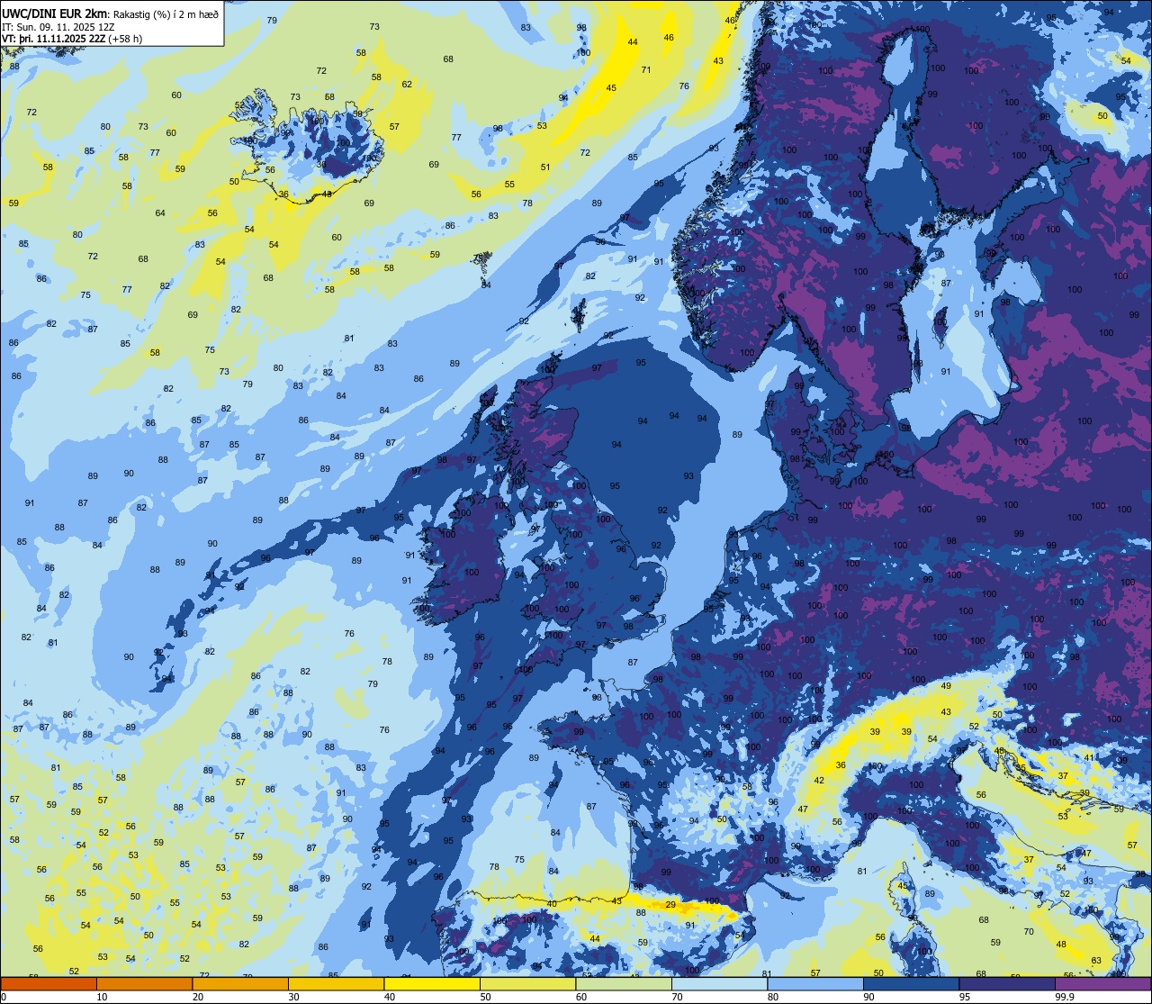The image size is (1152, 1004).
Task: Click the legend tick label '20'
Action: [x=198, y=997]
